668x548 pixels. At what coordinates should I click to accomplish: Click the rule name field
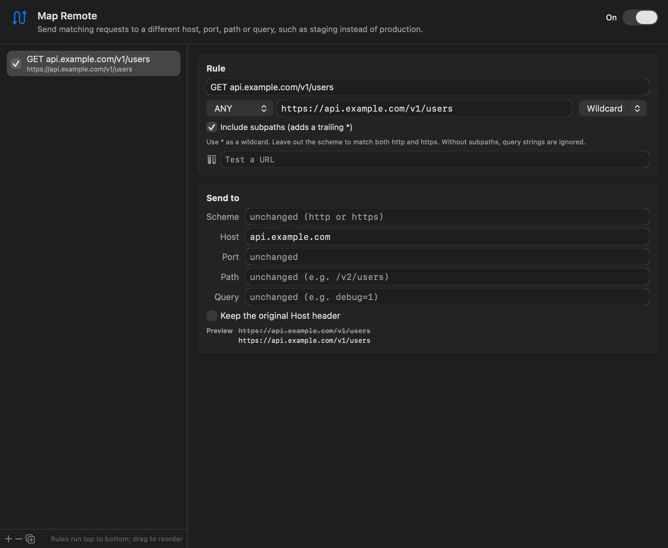pyautogui.click(x=428, y=87)
